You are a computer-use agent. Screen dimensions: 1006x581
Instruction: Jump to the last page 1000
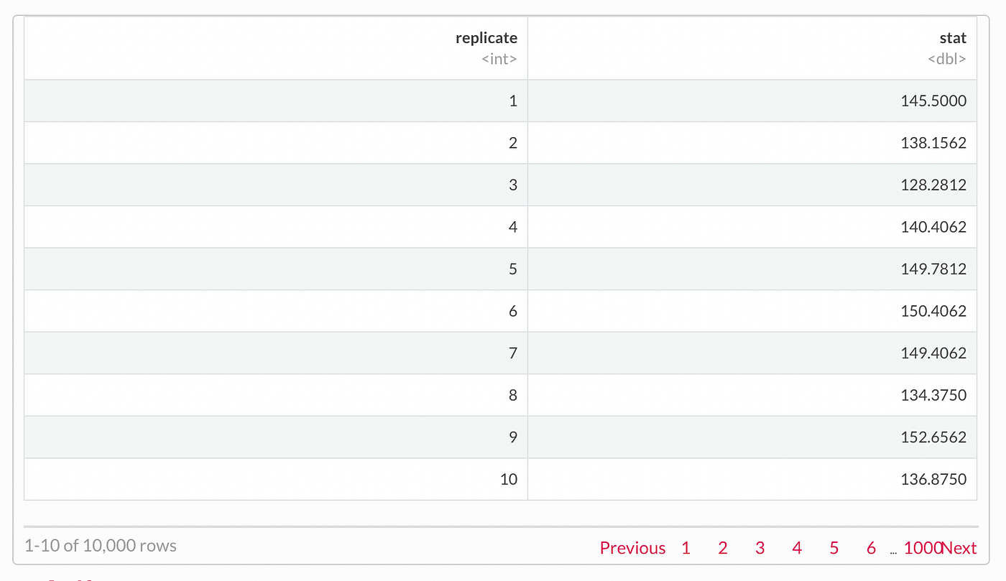point(922,547)
